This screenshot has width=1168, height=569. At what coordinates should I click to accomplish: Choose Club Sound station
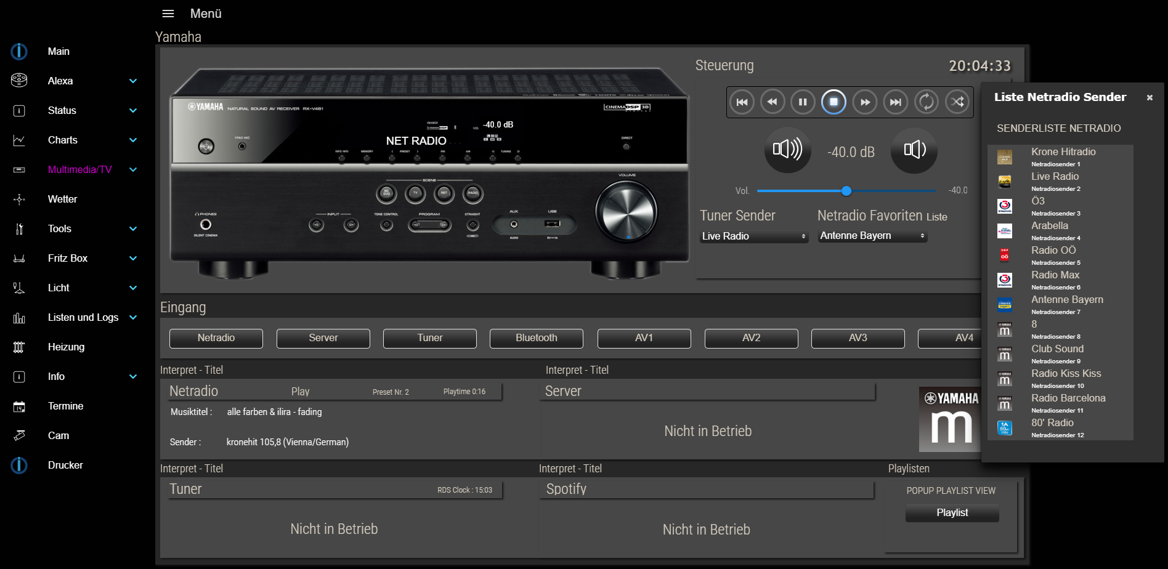[1060, 354]
